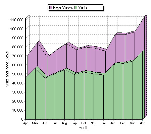The width and height of the screenshot is (151, 134).
Task: Click the 'Jan' x-axis label
Action: 113,123
